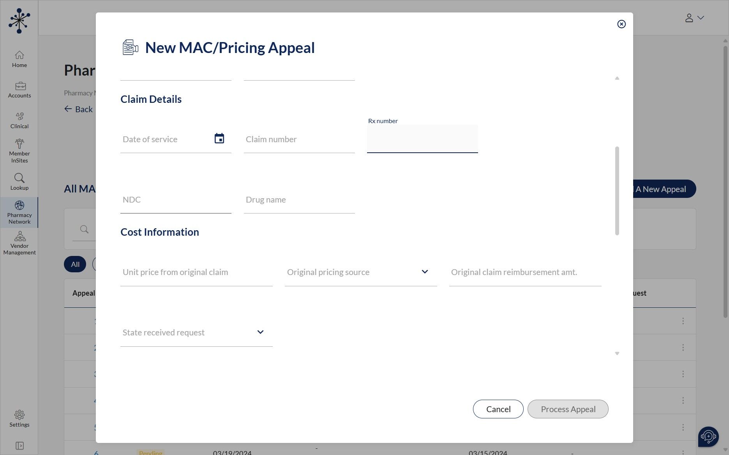Viewport: 729px width, 455px height.
Task: Click the Process Appeal button
Action: tap(568, 409)
